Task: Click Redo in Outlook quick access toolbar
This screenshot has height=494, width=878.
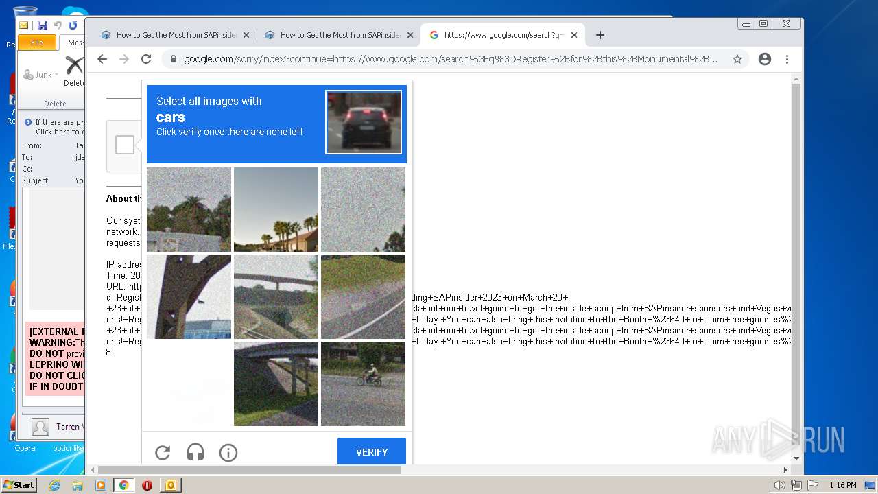Action: 73,25
